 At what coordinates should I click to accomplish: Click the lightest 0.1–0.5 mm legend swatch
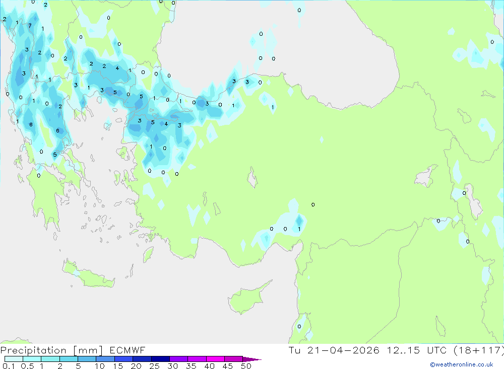(14, 359)
